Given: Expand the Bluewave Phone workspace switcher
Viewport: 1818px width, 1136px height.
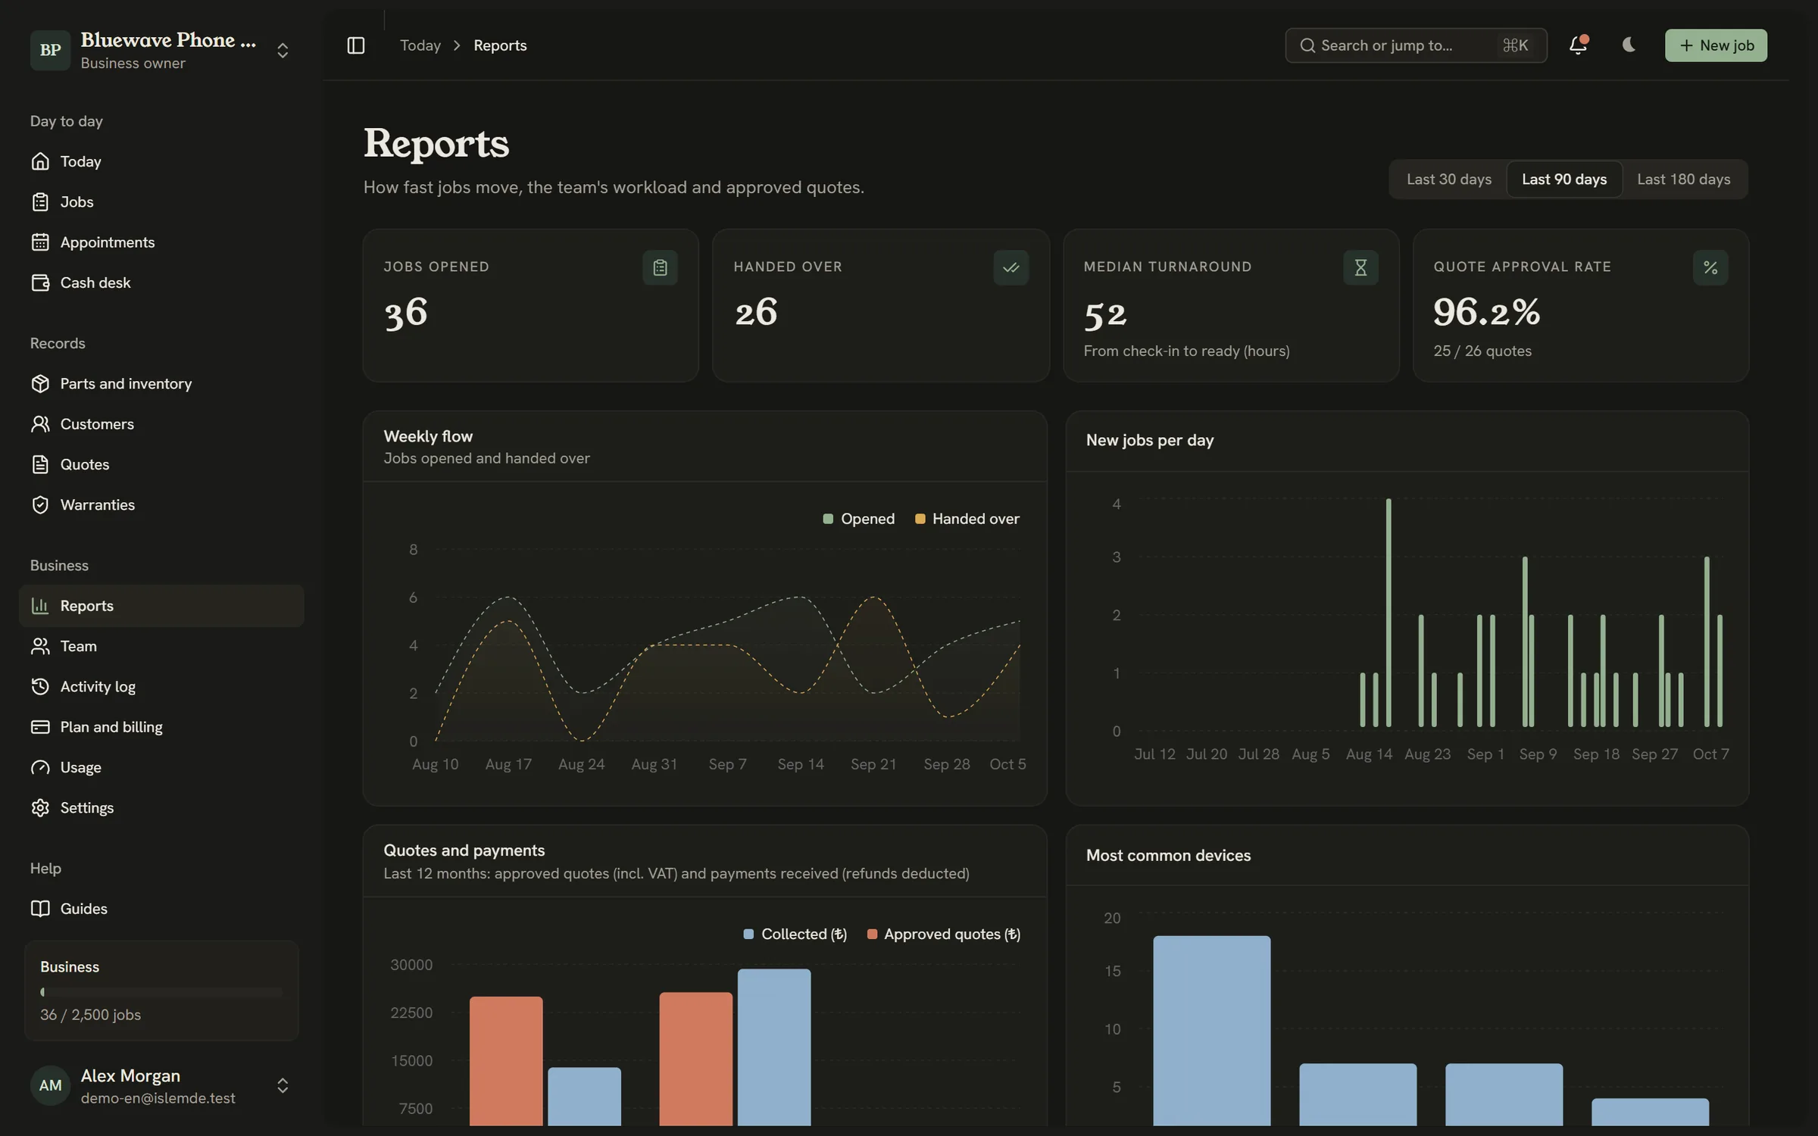Looking at the screenshot, I should tap(161, 50).
